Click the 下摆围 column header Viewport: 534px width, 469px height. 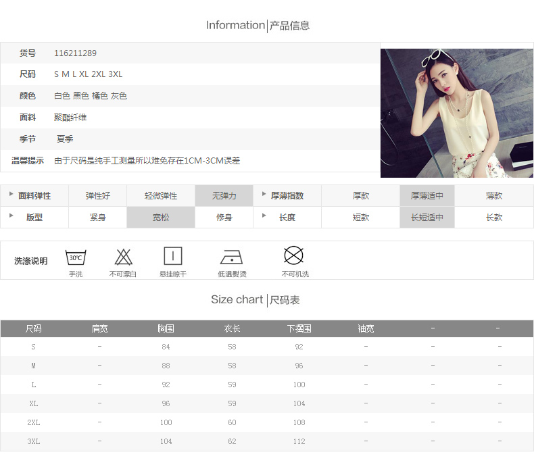click(x=299, y=328)
